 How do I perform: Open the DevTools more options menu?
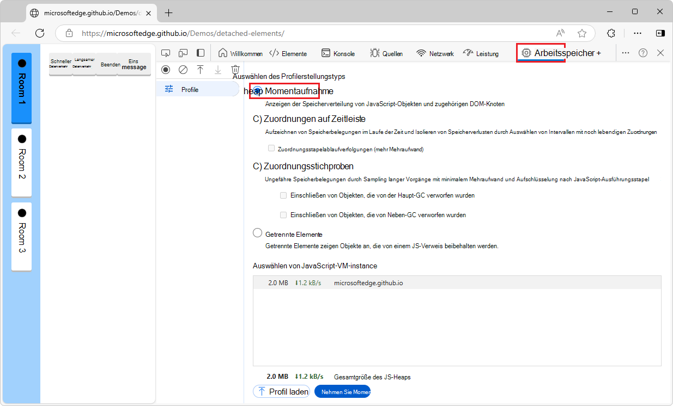626,52
